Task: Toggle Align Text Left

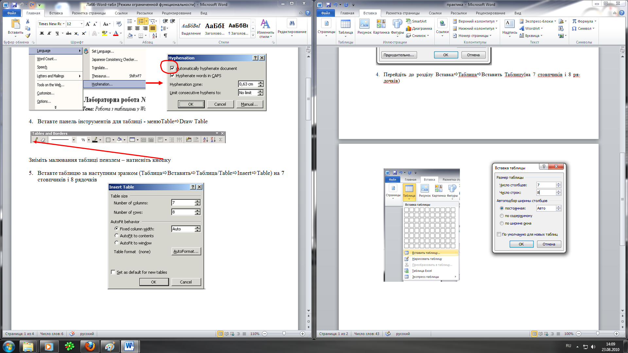Action: tap(130, 28)
